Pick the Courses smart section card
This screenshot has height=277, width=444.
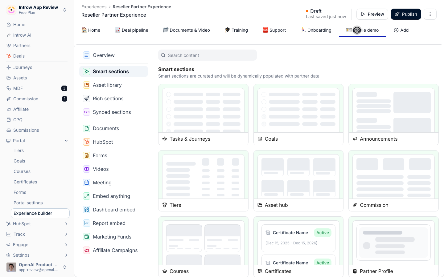[x=203, y=247]
